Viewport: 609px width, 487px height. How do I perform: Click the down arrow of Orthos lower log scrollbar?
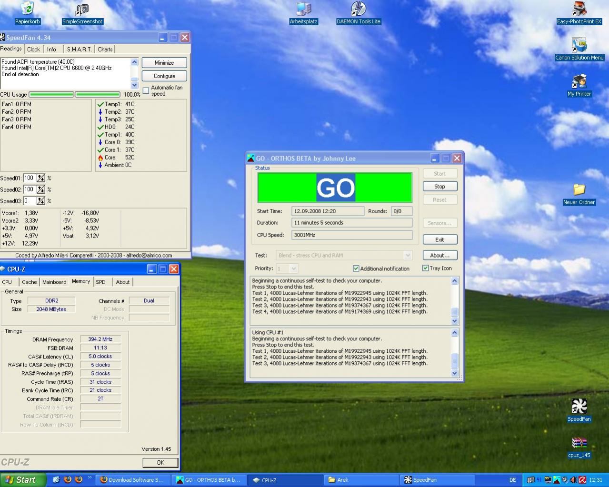(x=454, y=373)
